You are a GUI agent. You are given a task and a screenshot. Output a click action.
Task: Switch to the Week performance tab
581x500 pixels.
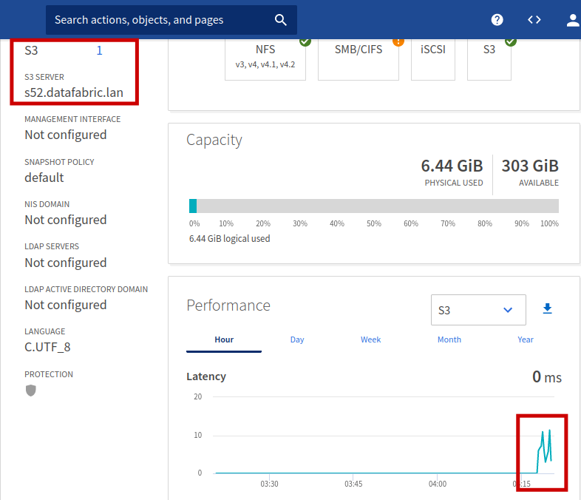[370, 340]
